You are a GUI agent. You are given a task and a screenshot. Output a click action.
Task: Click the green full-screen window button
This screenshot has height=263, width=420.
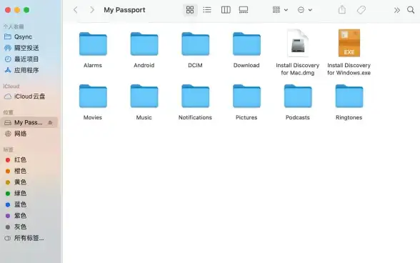click(x=26, y=10)
